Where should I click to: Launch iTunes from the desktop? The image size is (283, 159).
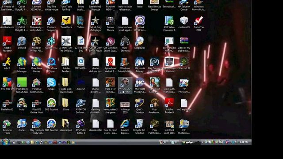(x=22, y=125)
